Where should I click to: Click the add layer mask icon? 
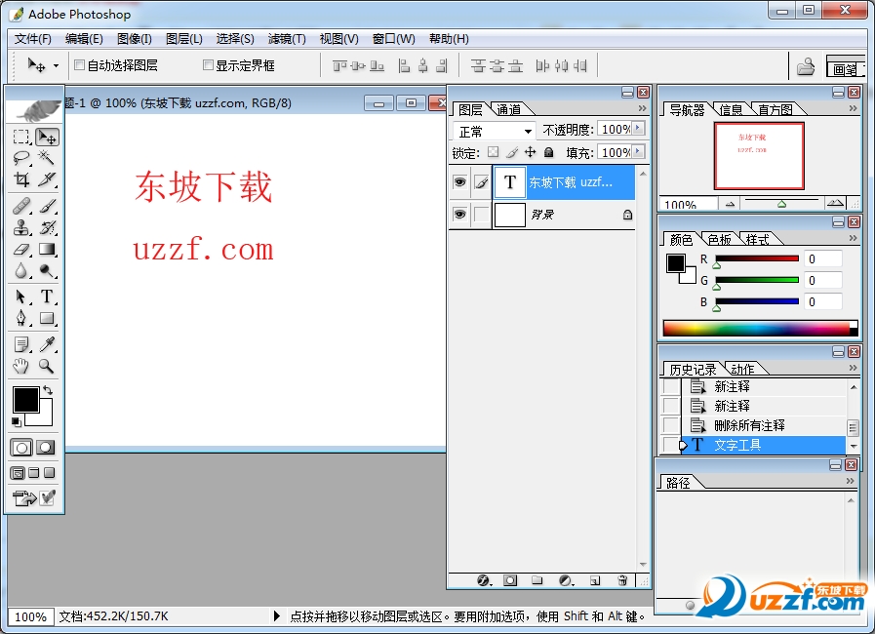(510, 580)
